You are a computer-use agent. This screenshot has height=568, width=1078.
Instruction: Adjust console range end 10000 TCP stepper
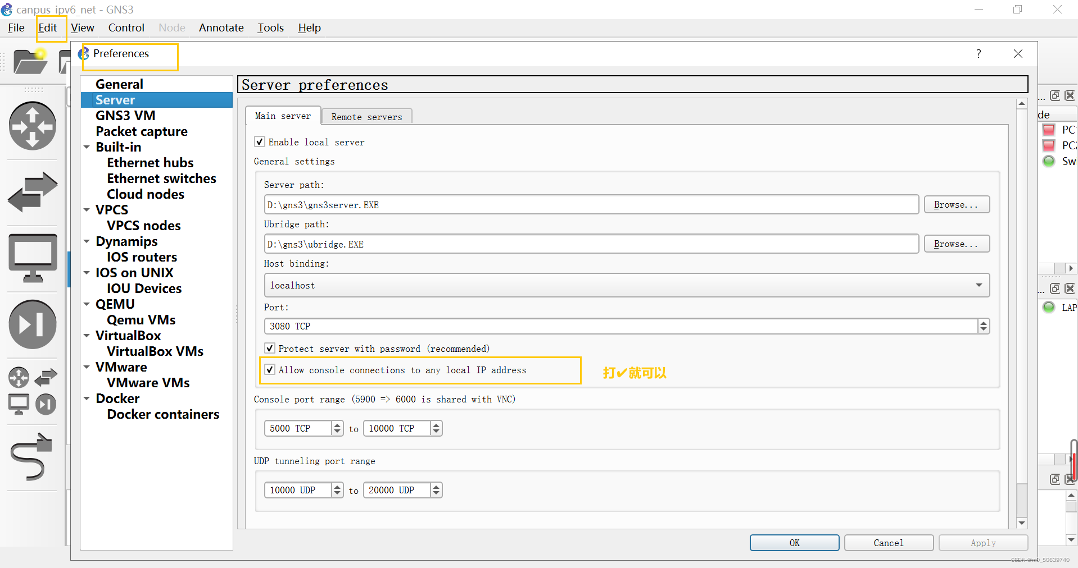(436, 428)
